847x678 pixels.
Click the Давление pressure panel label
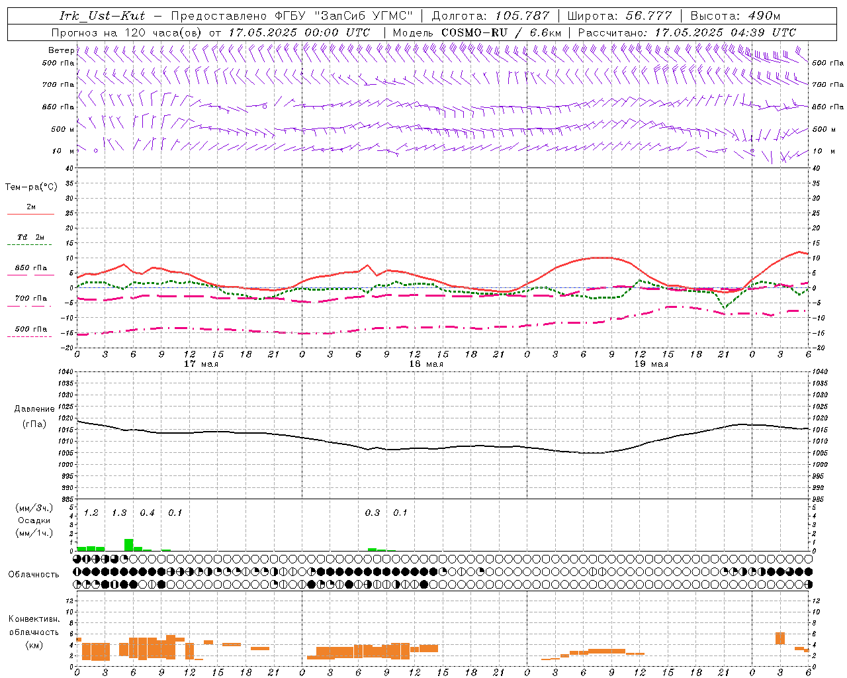click(x=34, y=409)
